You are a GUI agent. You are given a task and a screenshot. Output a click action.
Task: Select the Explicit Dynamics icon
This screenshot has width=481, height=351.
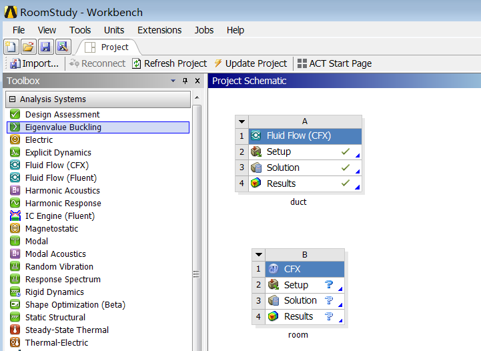point(15,152)
